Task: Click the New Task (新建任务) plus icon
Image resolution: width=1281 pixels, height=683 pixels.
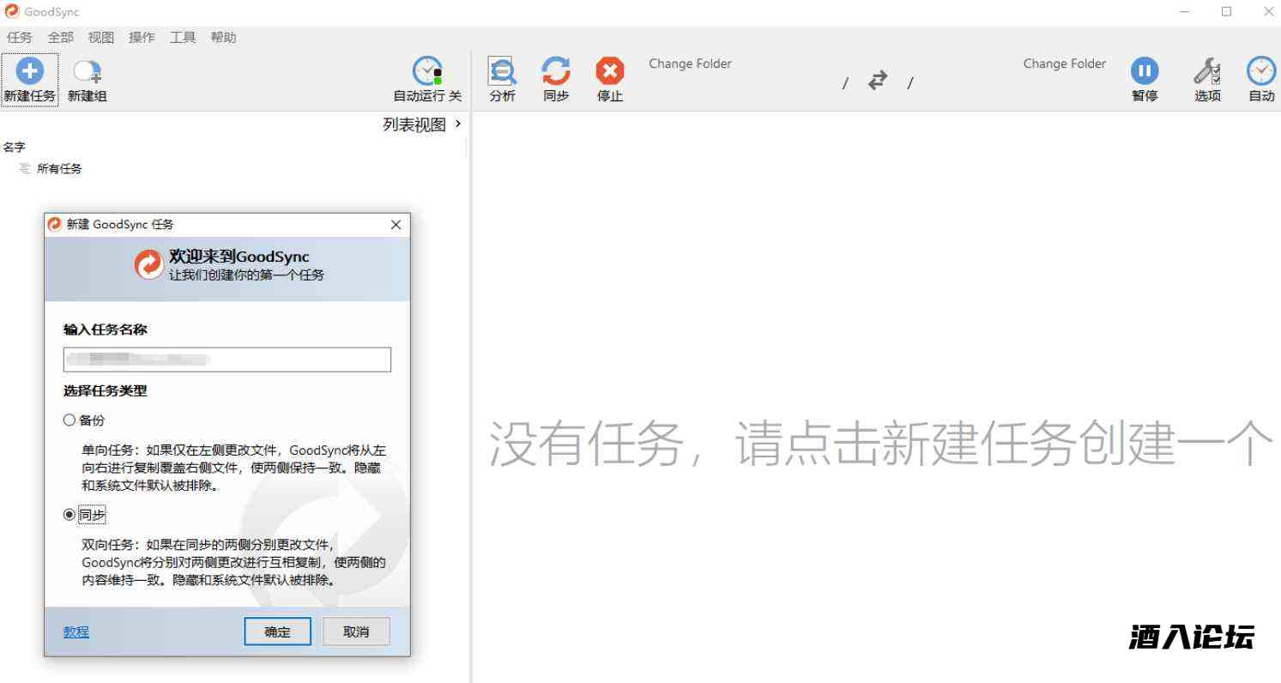Action: pos(30,70)
